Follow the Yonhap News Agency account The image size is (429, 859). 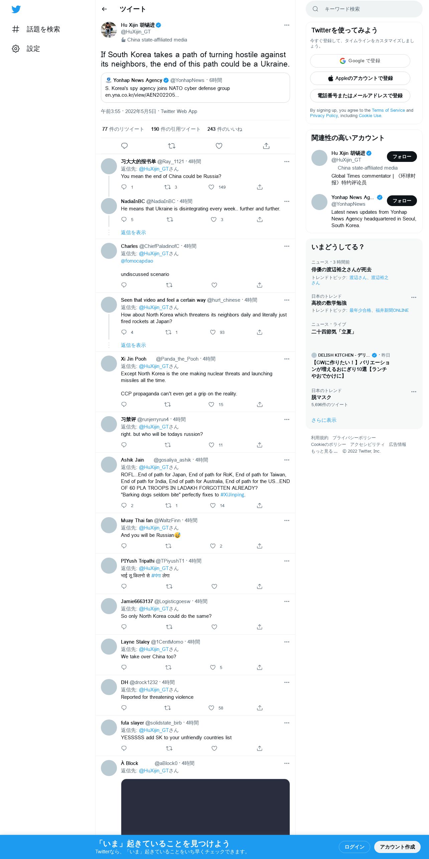pos(402,201)
